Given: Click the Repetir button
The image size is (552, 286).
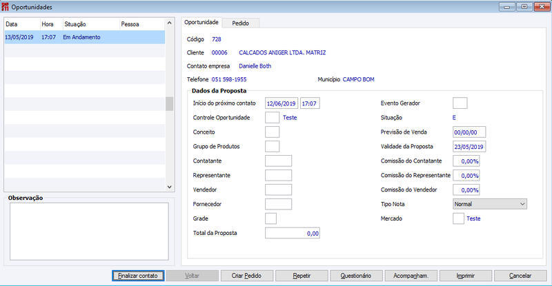Looking at the screenshot, I should (x=302, y=276).
